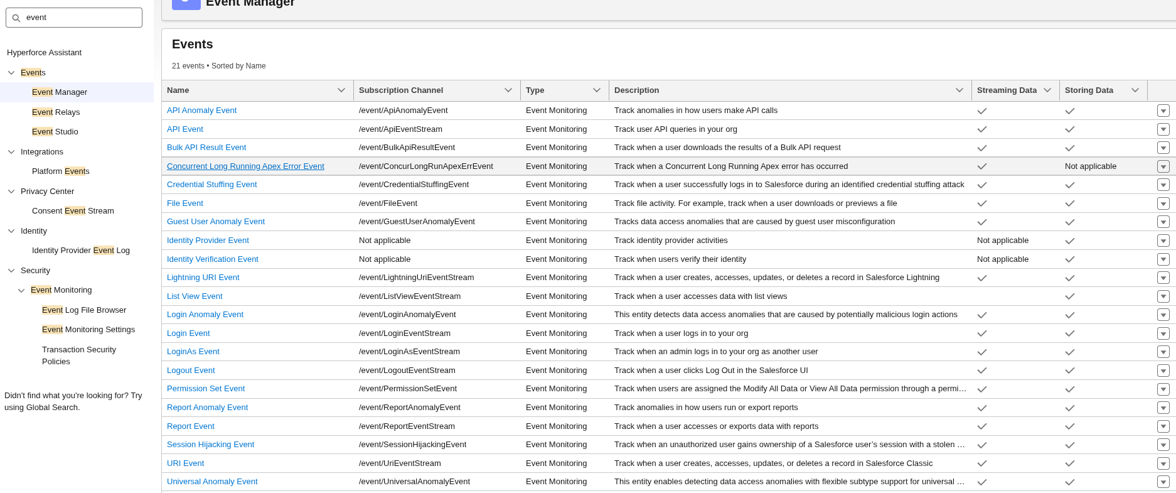Open Description column menu chevron

pyautogui.click(x=960, y=90)
